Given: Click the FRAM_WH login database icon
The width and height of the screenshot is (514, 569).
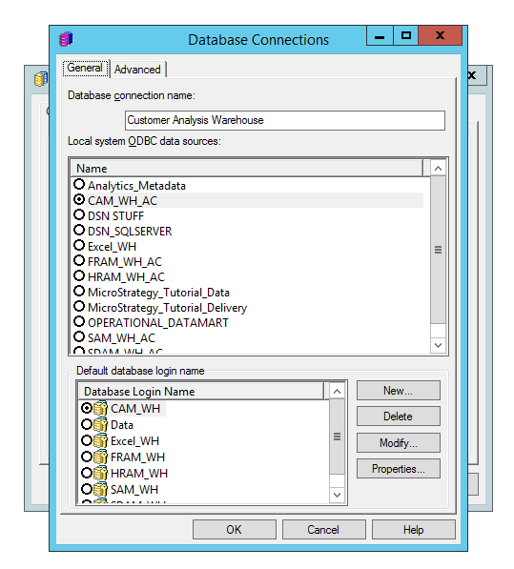Looking at the screenshot, I should pos(100,457).
